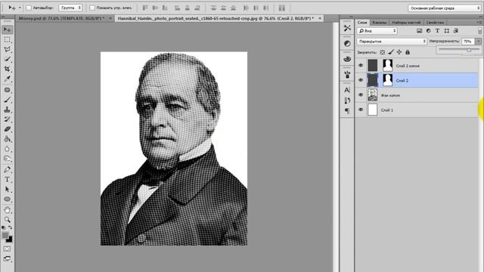484x272 pixels.
Task: Click the opacity slider handle
Action: point(469,50)
